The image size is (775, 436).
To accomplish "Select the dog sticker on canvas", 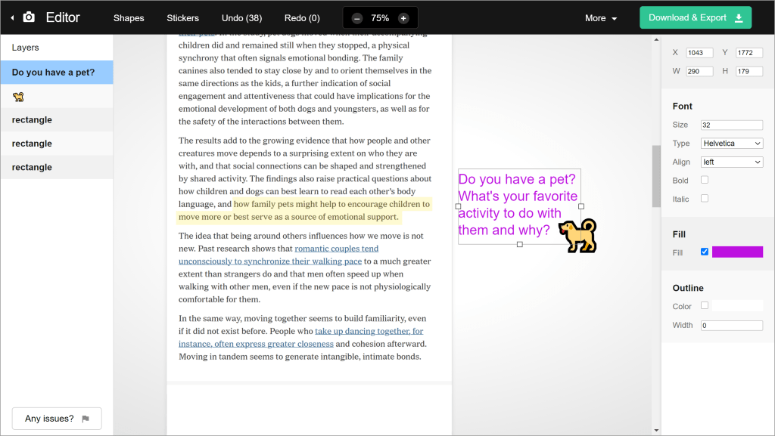I will [577, 236].
